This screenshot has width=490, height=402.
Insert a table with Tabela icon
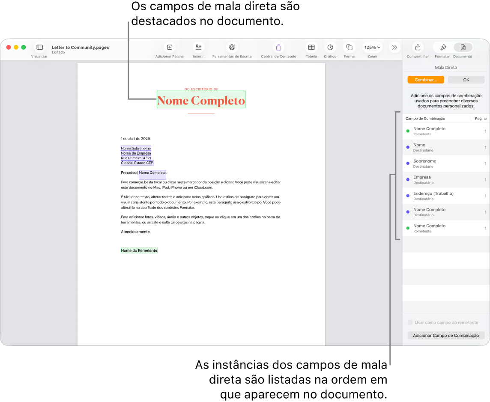[x=311, y=48]
